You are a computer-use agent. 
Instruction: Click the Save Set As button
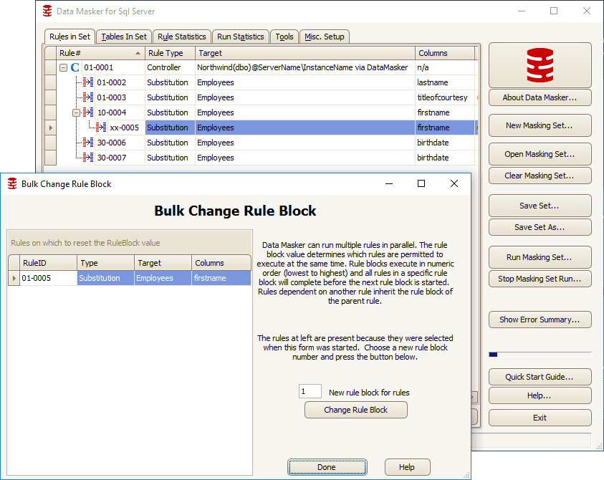pos(540,227)
